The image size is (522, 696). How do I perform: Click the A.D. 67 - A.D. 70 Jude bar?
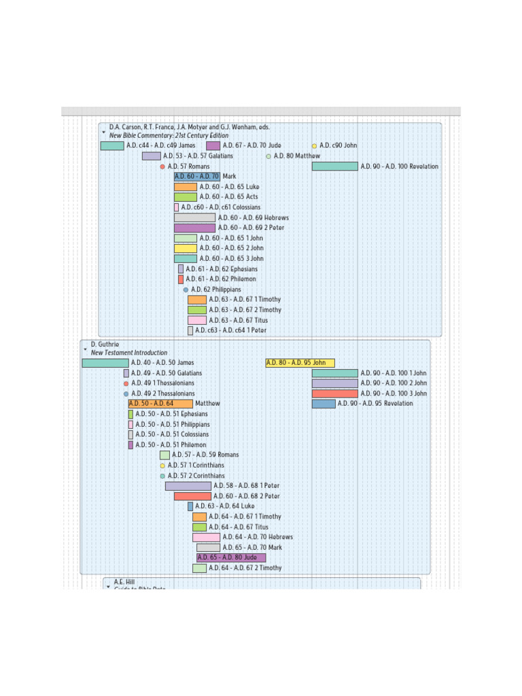point(213,145)
